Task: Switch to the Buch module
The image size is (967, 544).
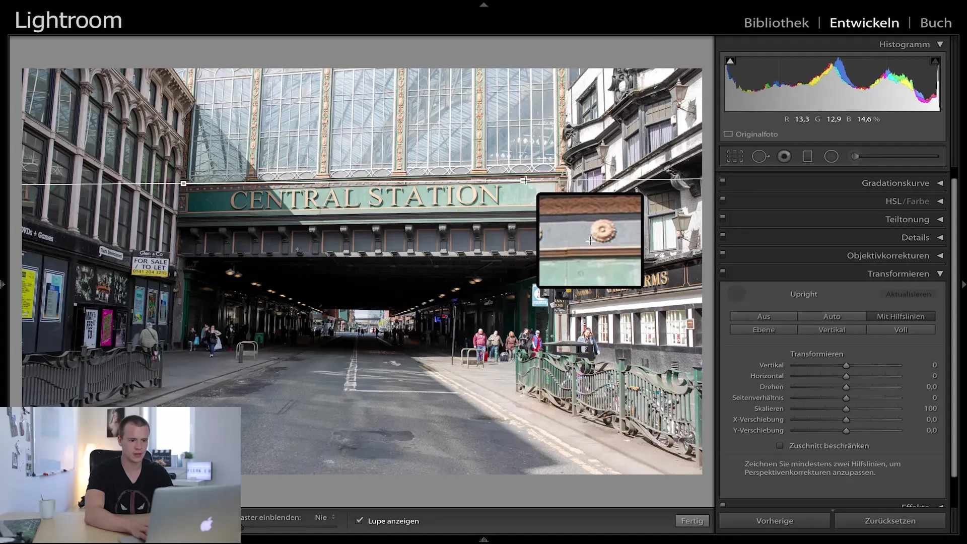Action: tap(936, 23)
